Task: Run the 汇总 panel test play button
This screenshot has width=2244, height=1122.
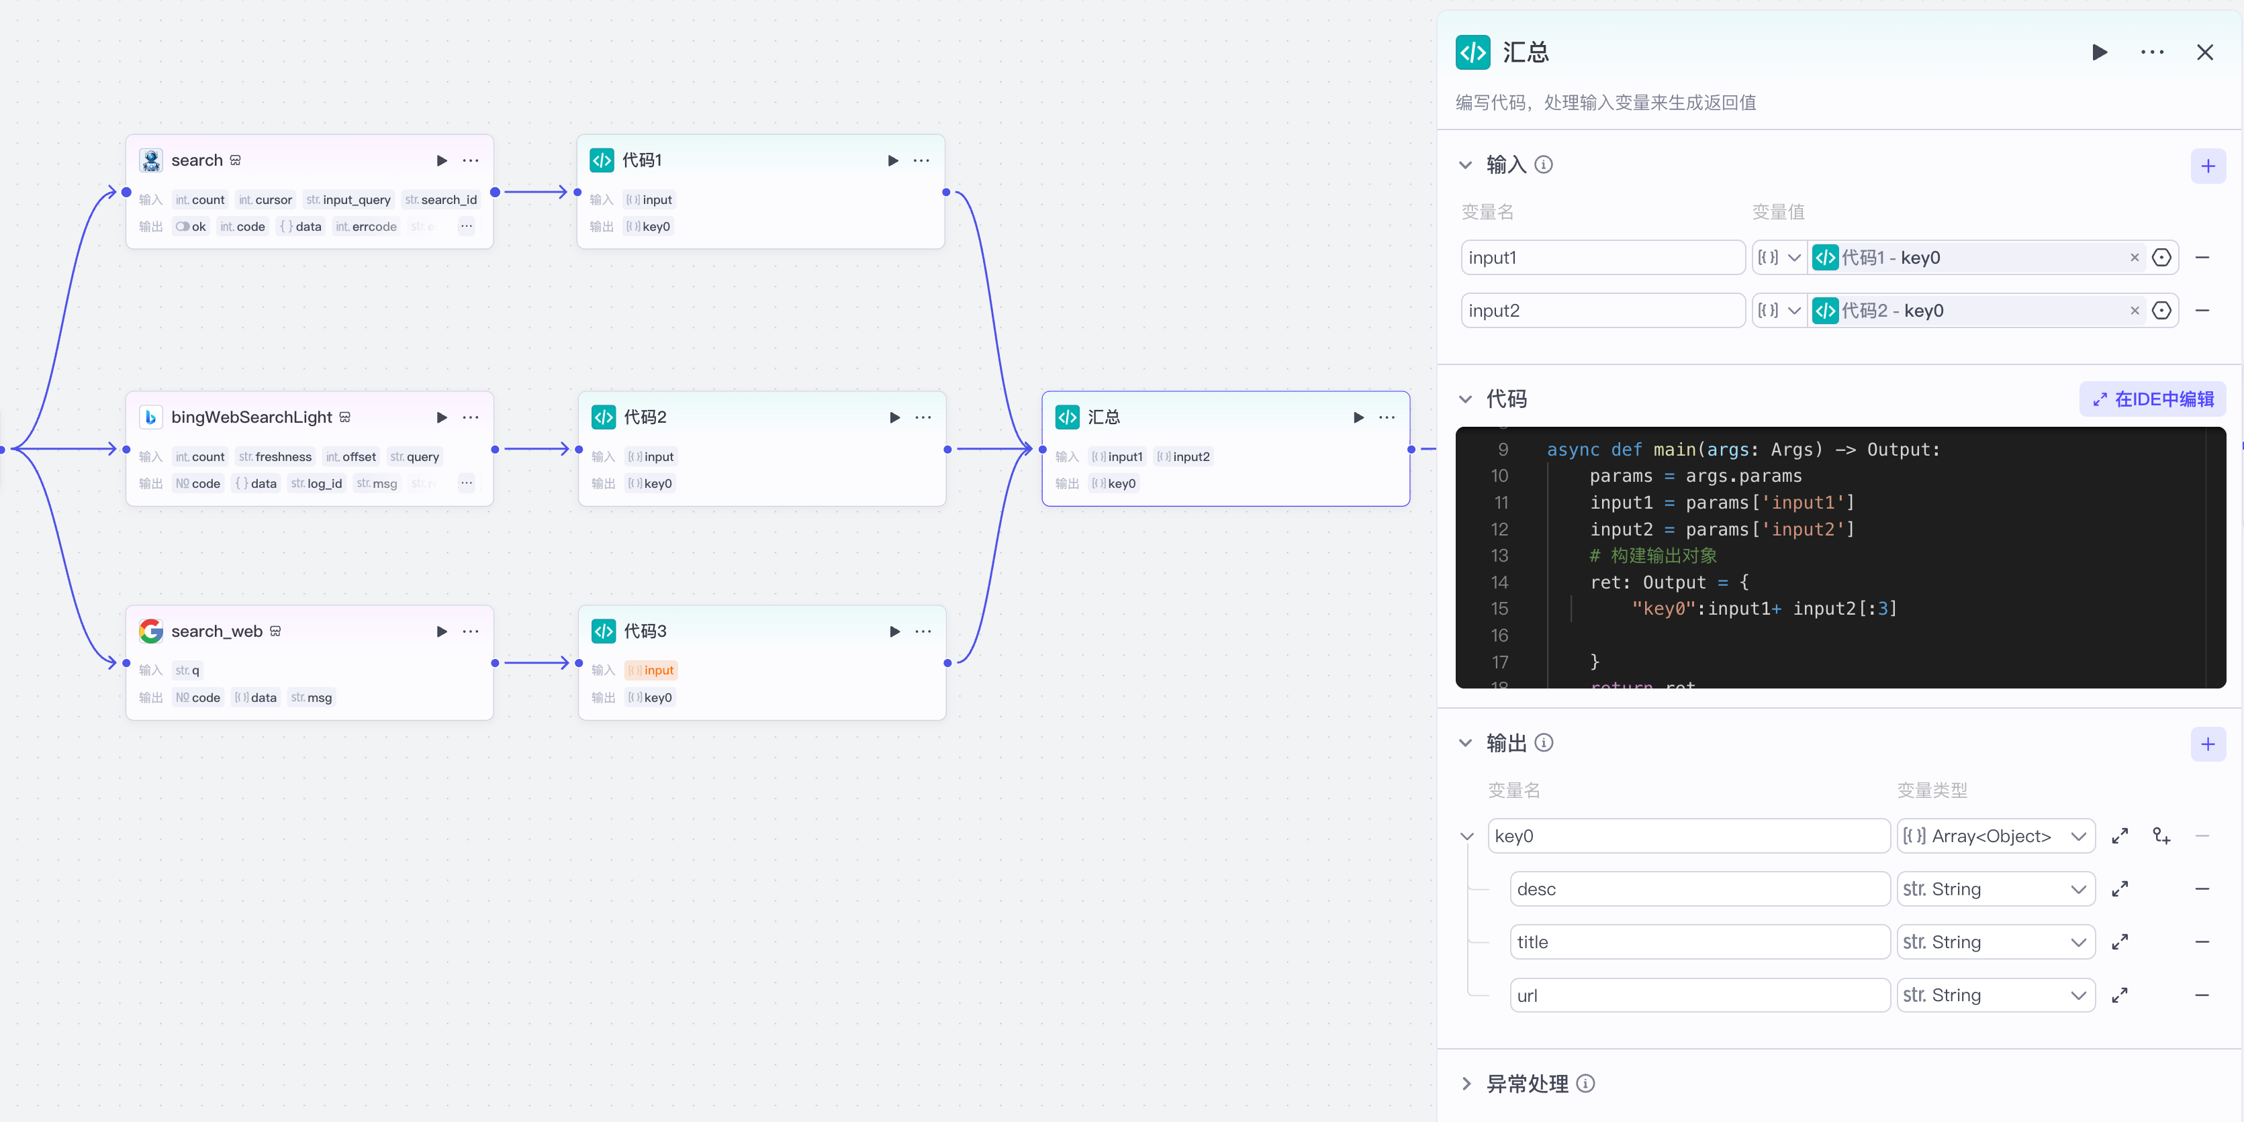Action: coord(2100,52)
